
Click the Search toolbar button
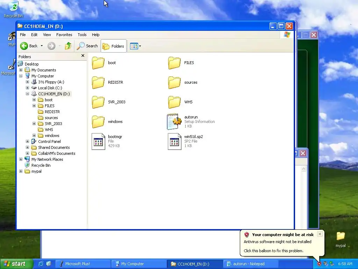pos(87,46)
